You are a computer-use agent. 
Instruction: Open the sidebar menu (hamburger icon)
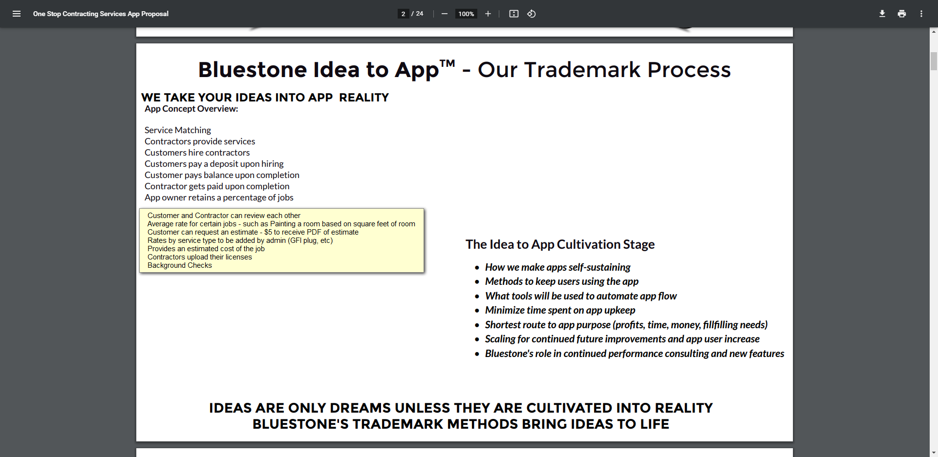17,14
